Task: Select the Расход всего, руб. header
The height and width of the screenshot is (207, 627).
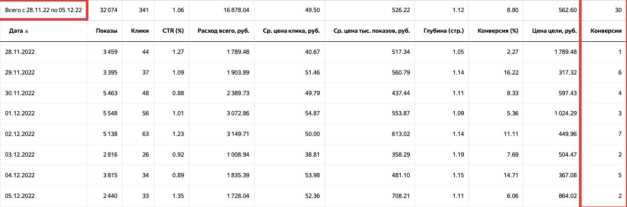Action: point(222,31)
